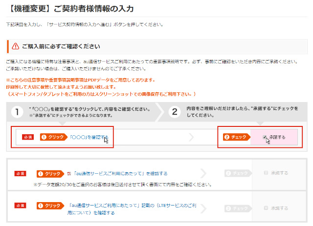Click the red warning triangle icon
The image size is (313, 226).
15,46
